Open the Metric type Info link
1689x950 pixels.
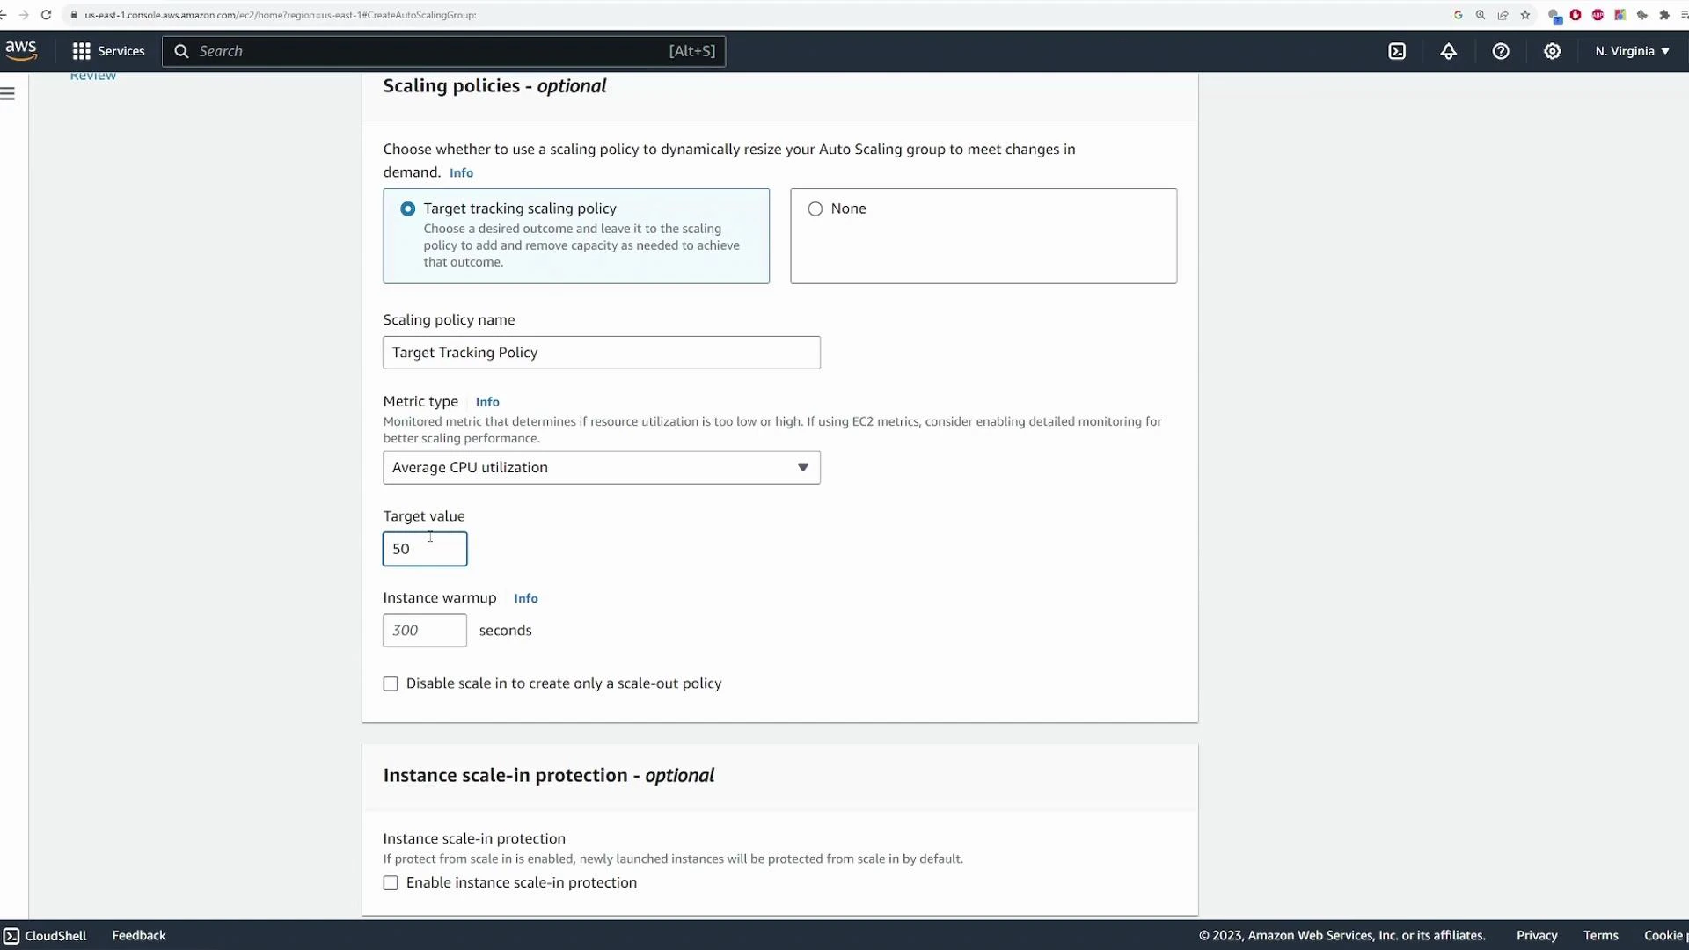(487, 401)
